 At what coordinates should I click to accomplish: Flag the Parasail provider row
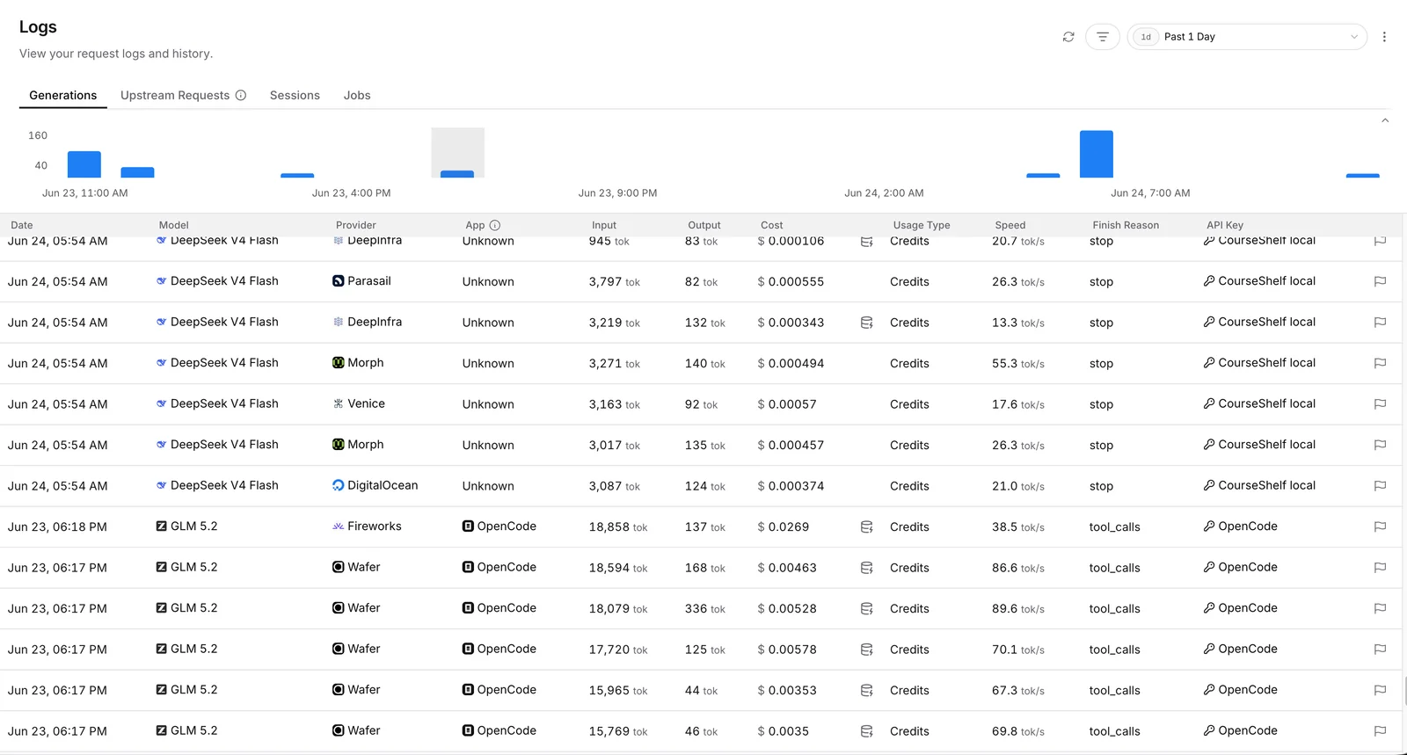[x=1380, y=281]
